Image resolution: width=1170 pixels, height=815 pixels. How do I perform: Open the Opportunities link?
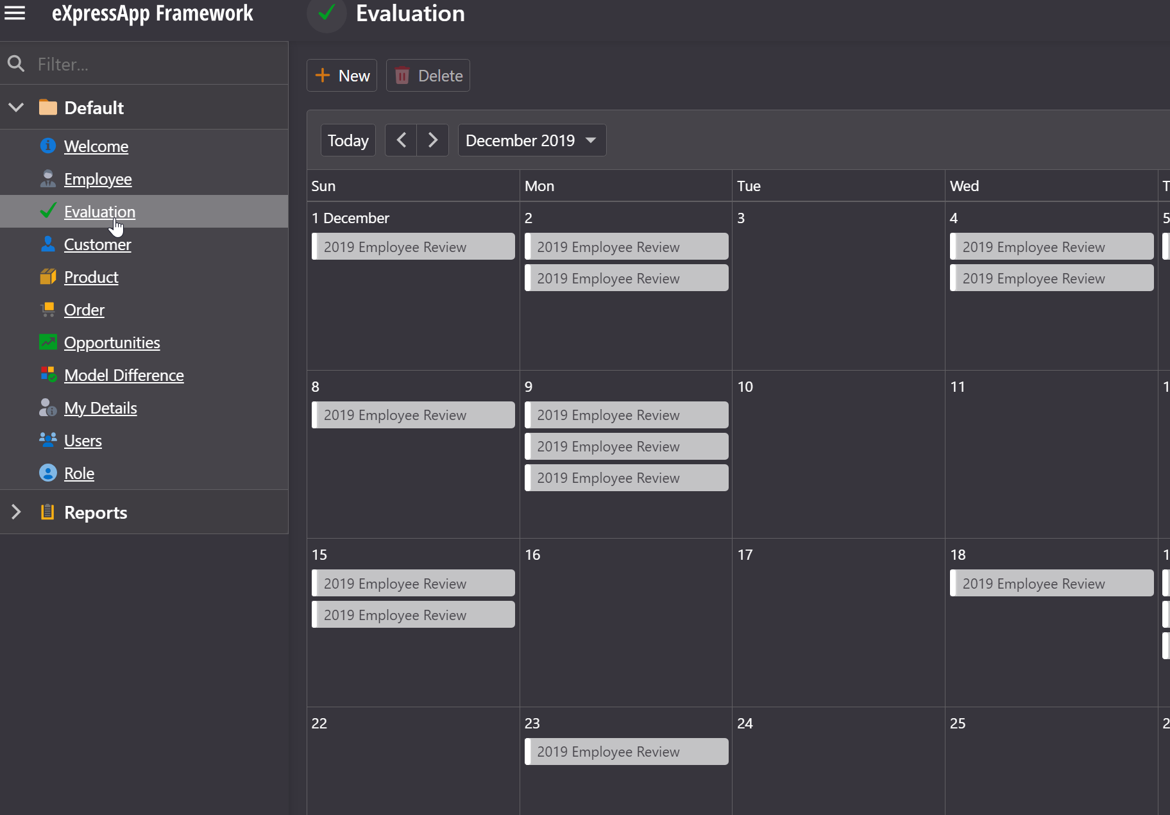point(112,342)
